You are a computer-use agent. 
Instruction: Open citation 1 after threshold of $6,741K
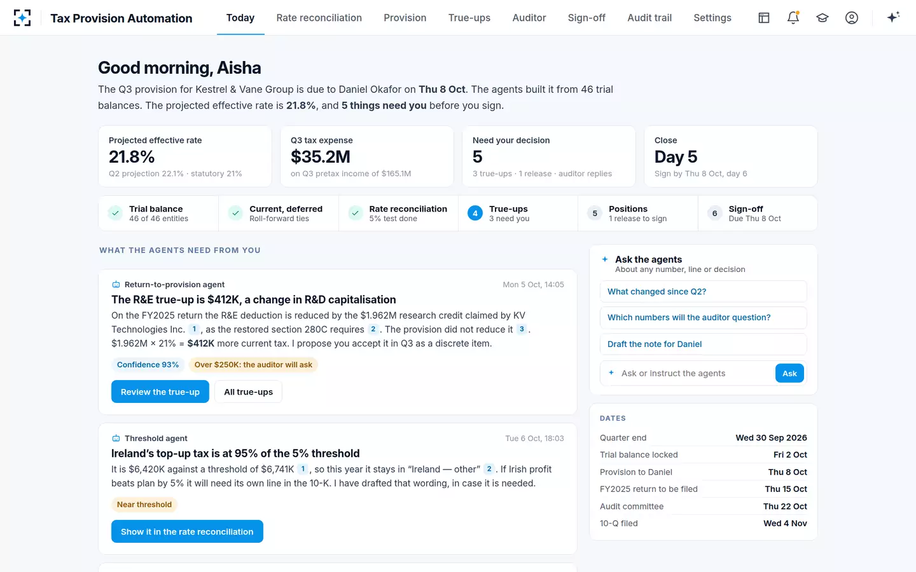click(303, 469)
